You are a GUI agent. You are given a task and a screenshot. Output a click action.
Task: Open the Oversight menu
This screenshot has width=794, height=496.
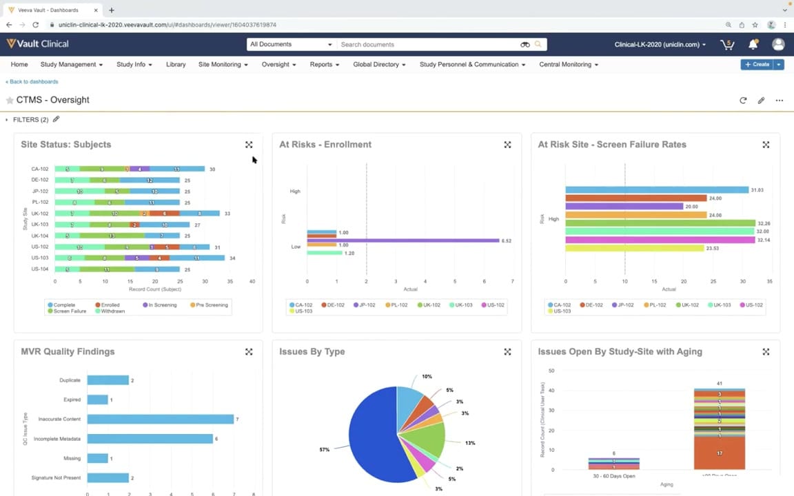(278, 64)
